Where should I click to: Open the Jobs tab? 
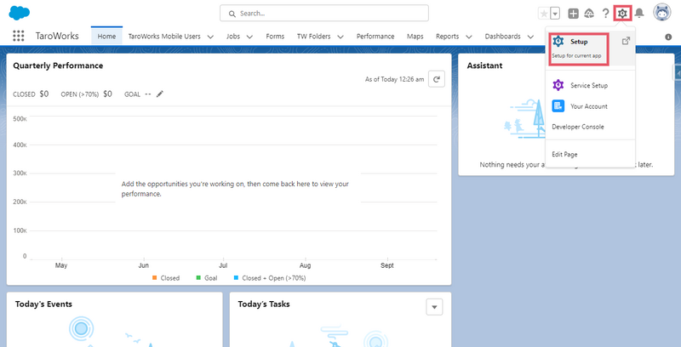(x=232, y=37)
